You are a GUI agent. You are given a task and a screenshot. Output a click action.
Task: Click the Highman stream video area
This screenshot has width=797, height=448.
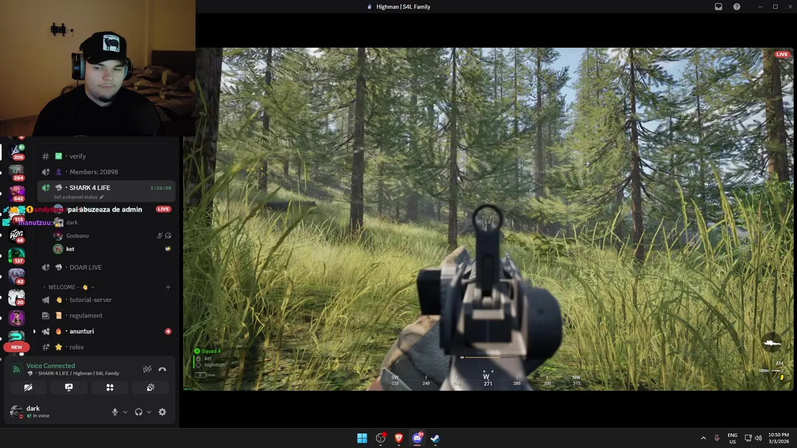coord(488,219)
